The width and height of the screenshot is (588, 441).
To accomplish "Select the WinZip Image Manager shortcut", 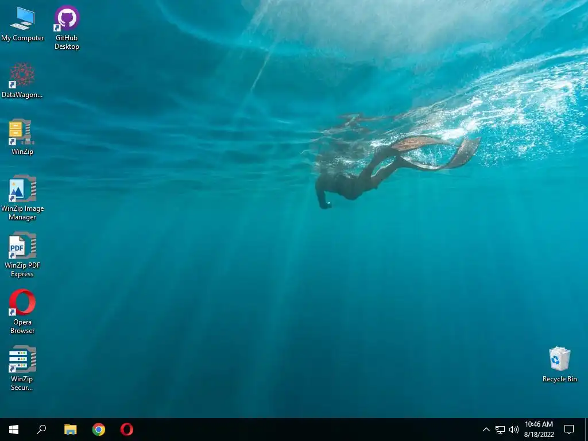I will tap(22, 198).
